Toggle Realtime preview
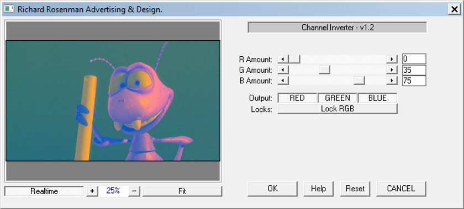This screenshot has width=464, height=209. tap(44, 191)
